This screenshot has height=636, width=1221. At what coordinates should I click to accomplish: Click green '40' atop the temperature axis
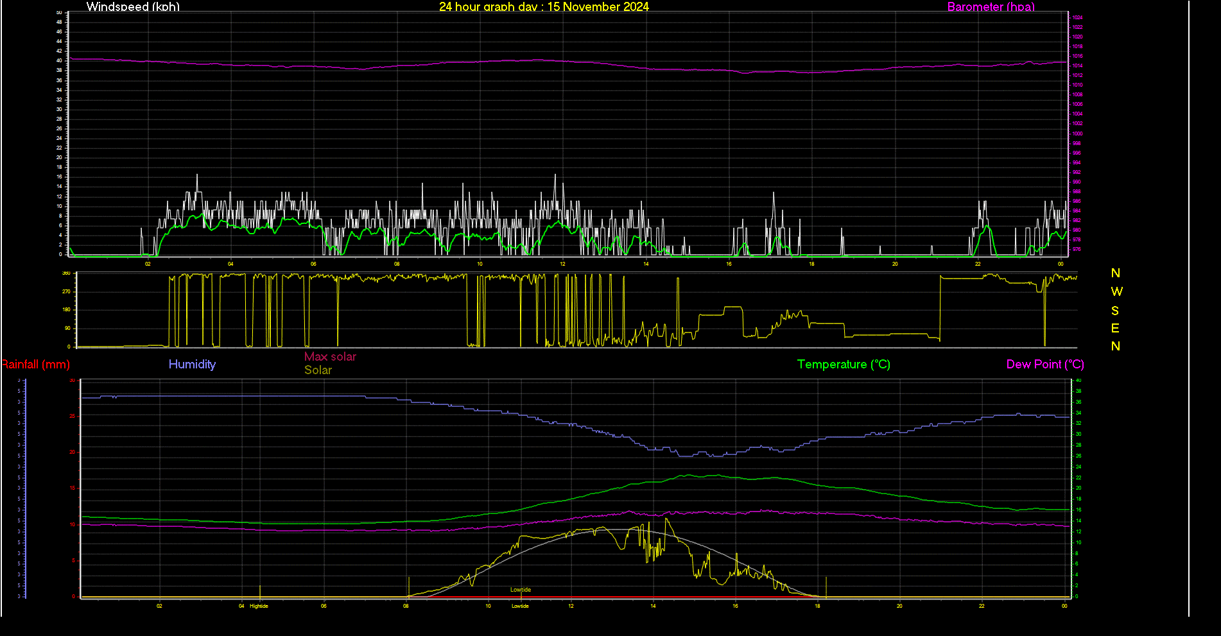click(x=1078, y=381)
